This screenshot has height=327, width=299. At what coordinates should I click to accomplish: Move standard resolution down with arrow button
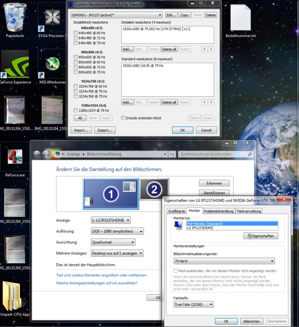[x=211, y=102]
